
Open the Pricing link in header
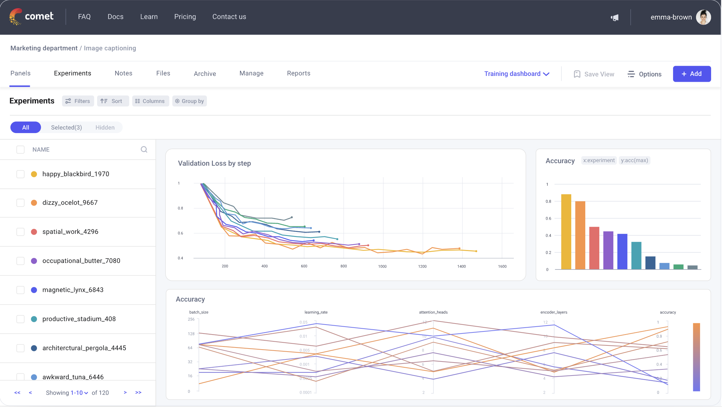pos(185,17)
